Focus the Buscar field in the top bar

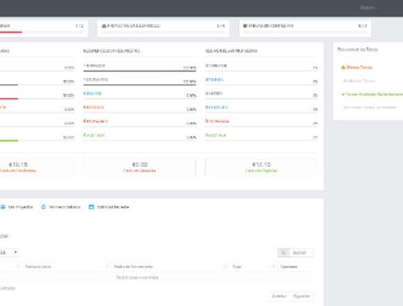[368, 8]
